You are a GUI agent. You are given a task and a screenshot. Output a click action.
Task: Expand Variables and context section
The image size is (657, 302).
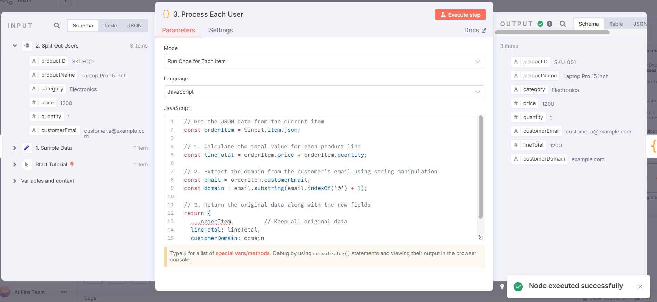15,181
